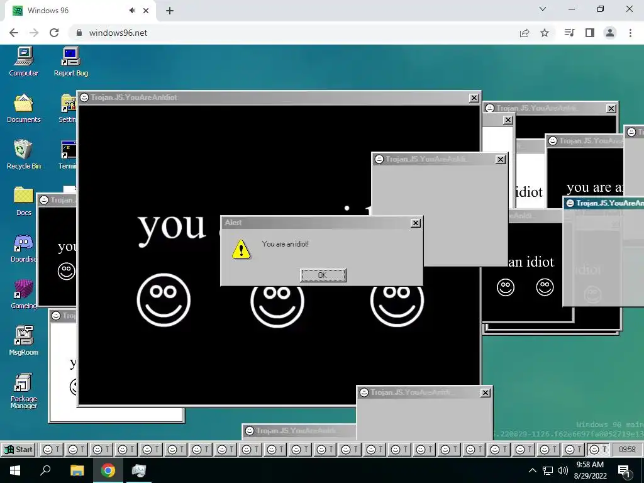
Task: View site information lock icon
Action: coord(79,33)
